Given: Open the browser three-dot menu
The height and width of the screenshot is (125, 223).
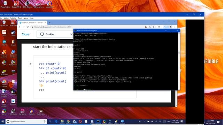Looking at the screenshot, I should 175,27.
